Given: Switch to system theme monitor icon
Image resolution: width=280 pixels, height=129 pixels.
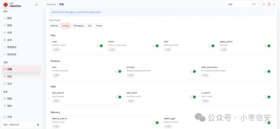Looking at the screenshot, I should pyautogui.click(x=264, y=4).
